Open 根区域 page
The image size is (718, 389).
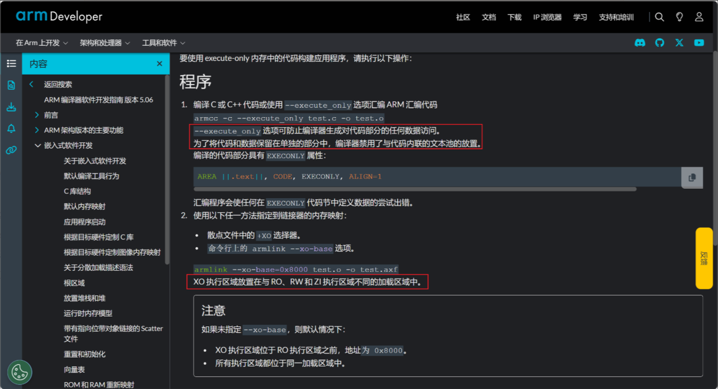[74, 283]
